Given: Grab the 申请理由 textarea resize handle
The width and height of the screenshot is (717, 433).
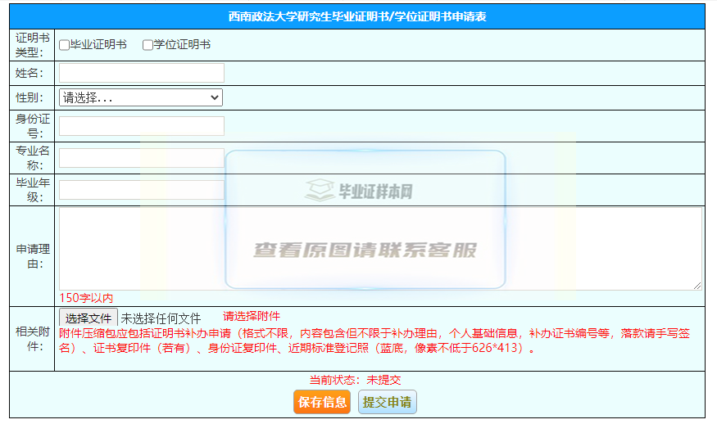Looking at the screenshot, I should click(x=697, y=286).
